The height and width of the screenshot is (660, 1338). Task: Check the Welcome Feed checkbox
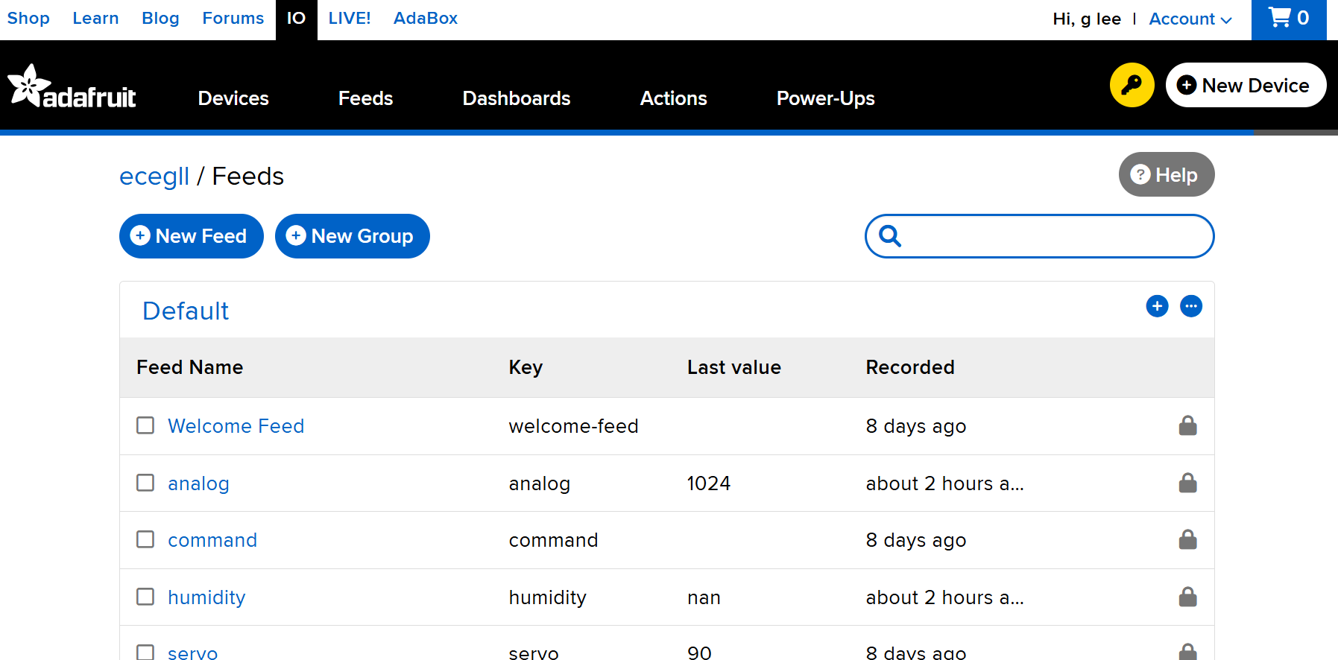[145, 425]
